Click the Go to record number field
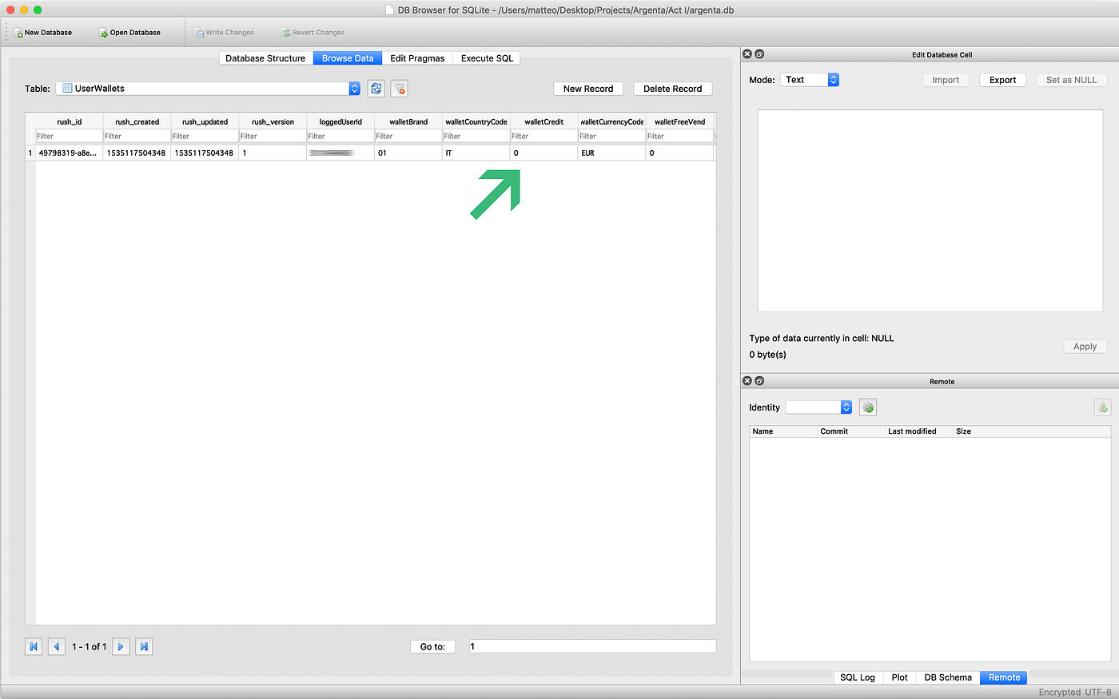 coord(592,646)
